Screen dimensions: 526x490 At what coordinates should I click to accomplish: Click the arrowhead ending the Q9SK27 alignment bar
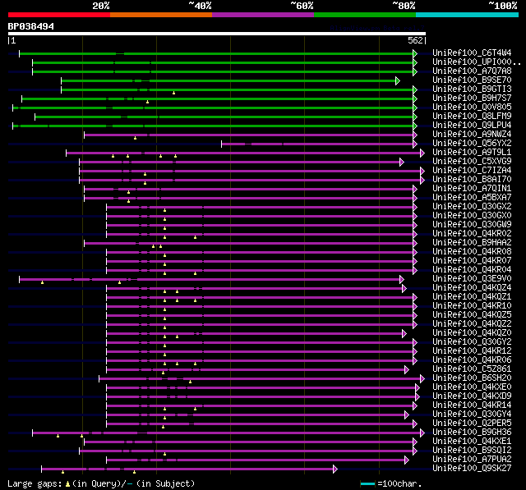(335, 469)
